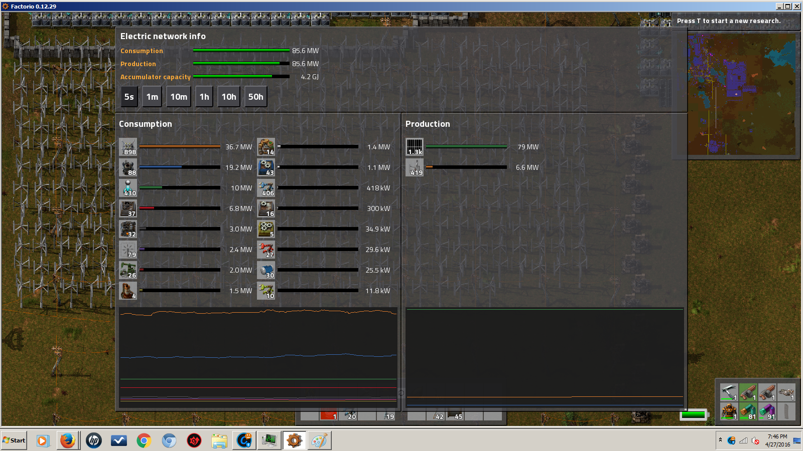The width and height of the screenshot is (803, 451).
Task: Click the Consumption progress bar at 85.6 MW
Action: pyautogui.click(x=241, y=51)
